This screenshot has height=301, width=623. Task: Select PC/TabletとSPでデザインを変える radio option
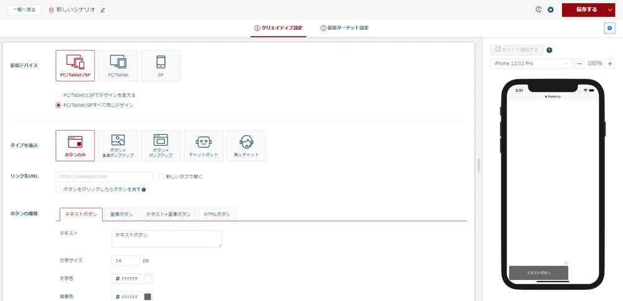pyautogui.click(x=59, y=95)
